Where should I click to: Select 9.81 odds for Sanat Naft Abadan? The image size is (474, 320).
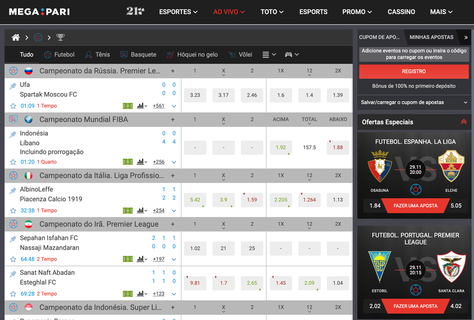pyautogui.click(x=195, y=283)
